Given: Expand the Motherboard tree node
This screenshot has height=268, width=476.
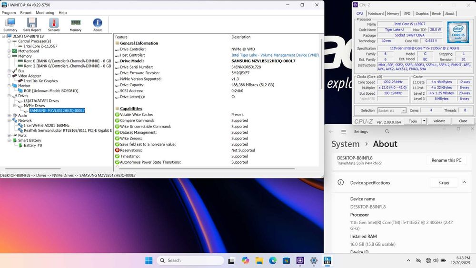Looking at the screenshot, I should pos(9,51).
